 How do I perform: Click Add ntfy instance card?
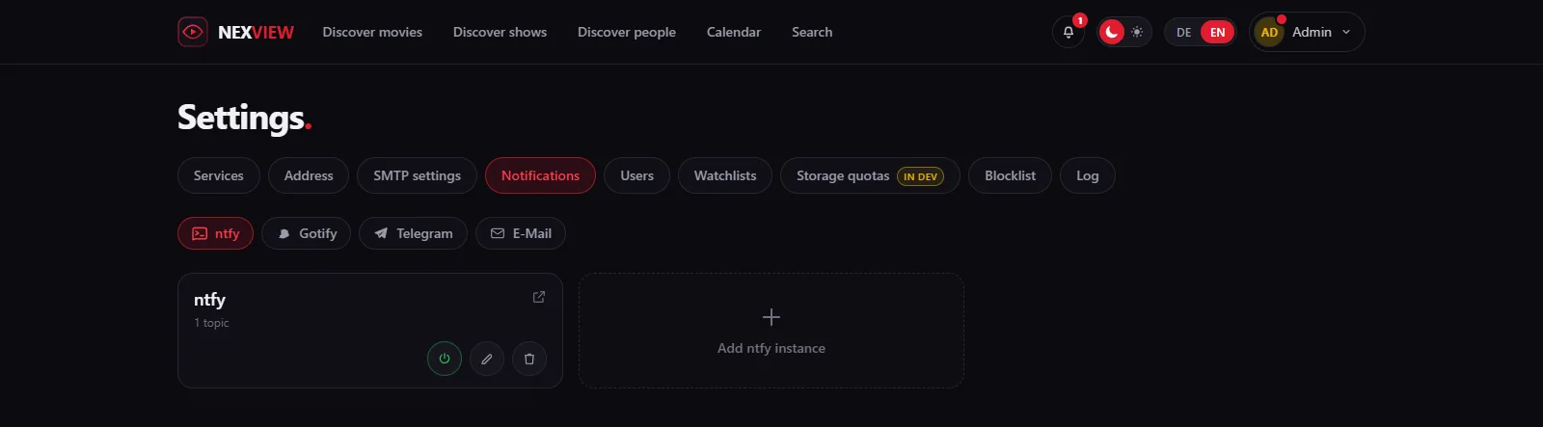pyautogui.click(x=771, y=331)
